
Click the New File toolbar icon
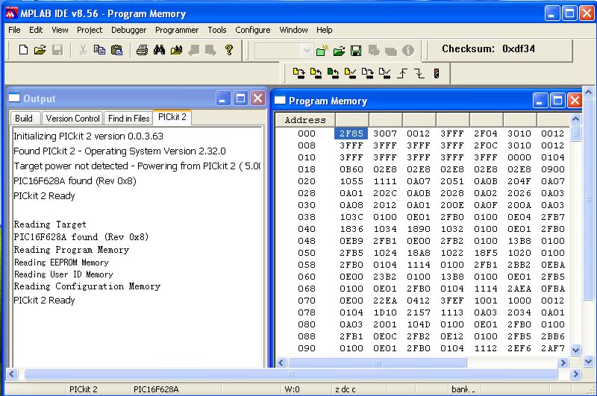click(23, 50)
